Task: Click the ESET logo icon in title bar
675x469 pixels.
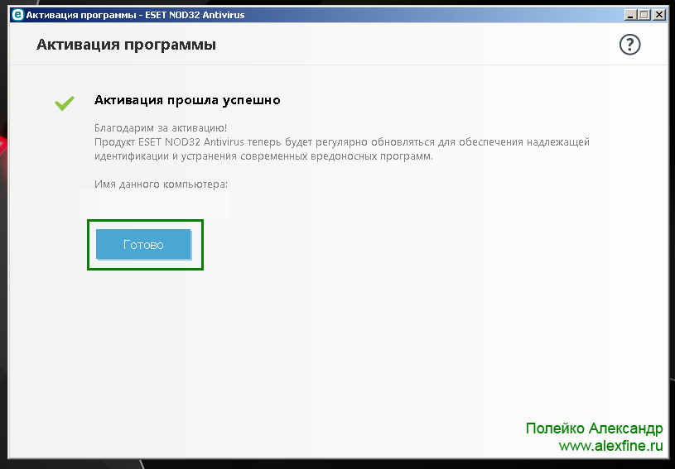Action: [x=17, y=15]
